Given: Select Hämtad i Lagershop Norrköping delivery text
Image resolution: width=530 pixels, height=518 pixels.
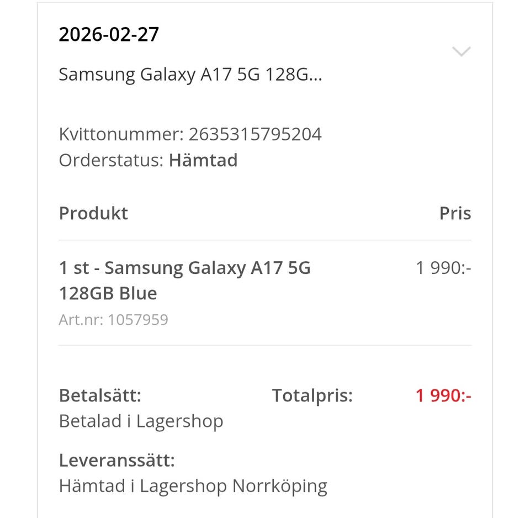Looking at the screenshot, I should tap(193, 485).
